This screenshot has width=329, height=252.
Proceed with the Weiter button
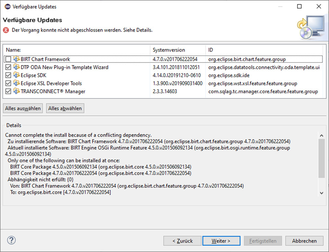pyautogui.click(x=221, y=241)
